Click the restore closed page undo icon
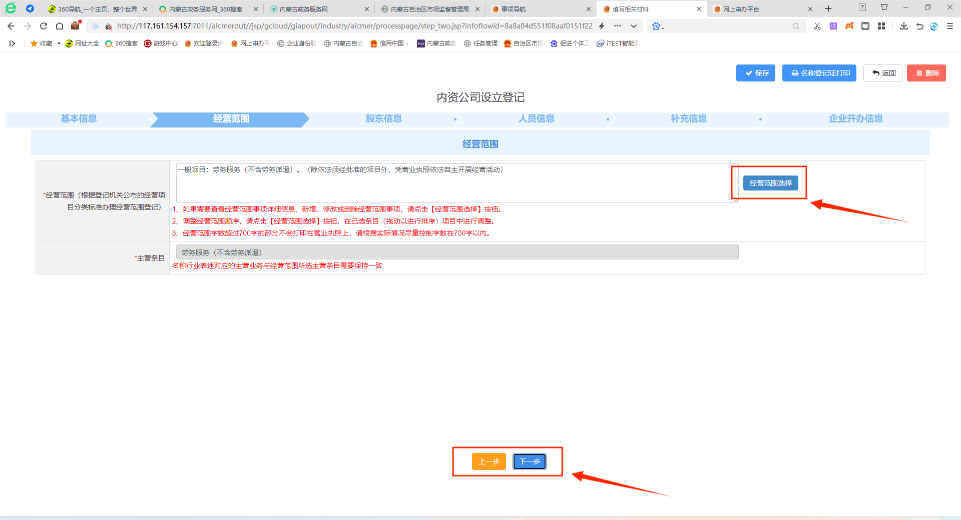 919,26
